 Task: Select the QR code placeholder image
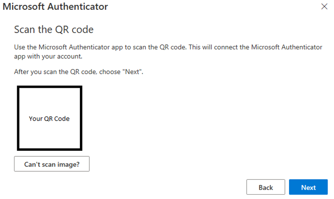[x=50, y=118]
